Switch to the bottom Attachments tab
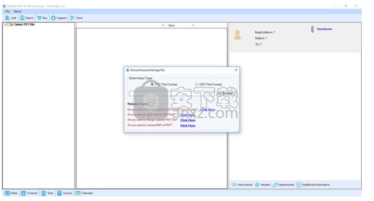The height and width of the screenshot is (201, 374). (x=283, y=185)
